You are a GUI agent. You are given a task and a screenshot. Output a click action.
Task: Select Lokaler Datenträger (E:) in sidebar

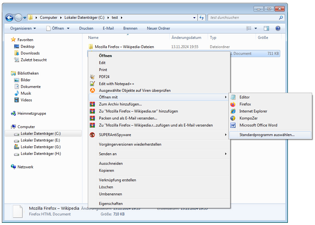[x=41, y=140]
